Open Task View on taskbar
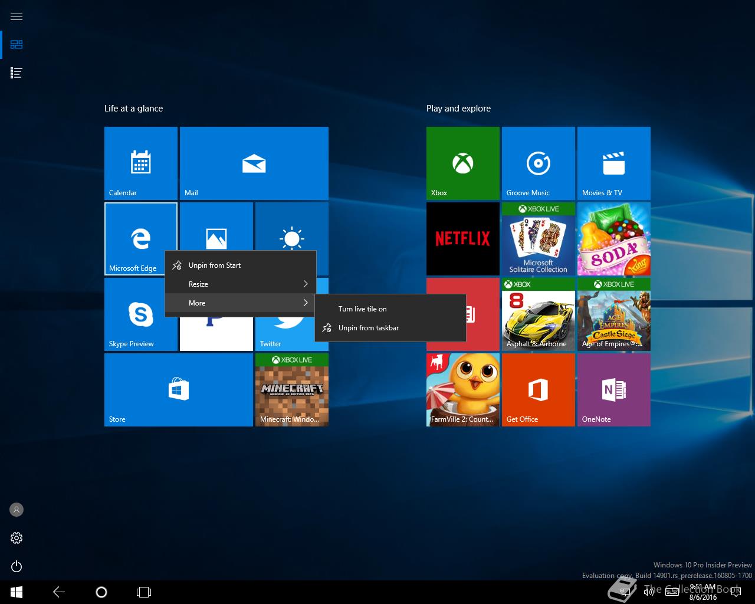755x604 pixels. (144, 592)
